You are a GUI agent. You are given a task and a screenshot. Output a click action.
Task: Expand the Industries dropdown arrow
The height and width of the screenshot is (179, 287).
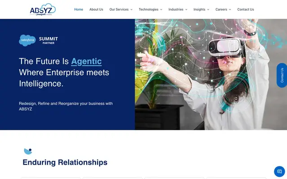[186, 9]
